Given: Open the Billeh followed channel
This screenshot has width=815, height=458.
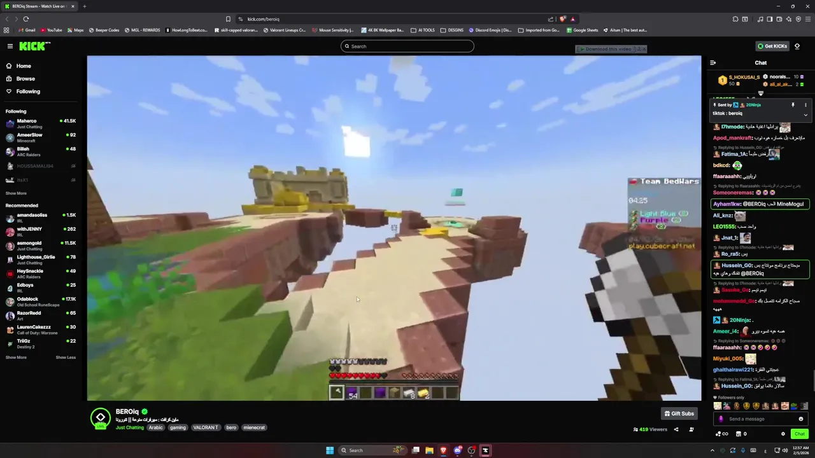Looking at the screenshot, I should (40, 151).
